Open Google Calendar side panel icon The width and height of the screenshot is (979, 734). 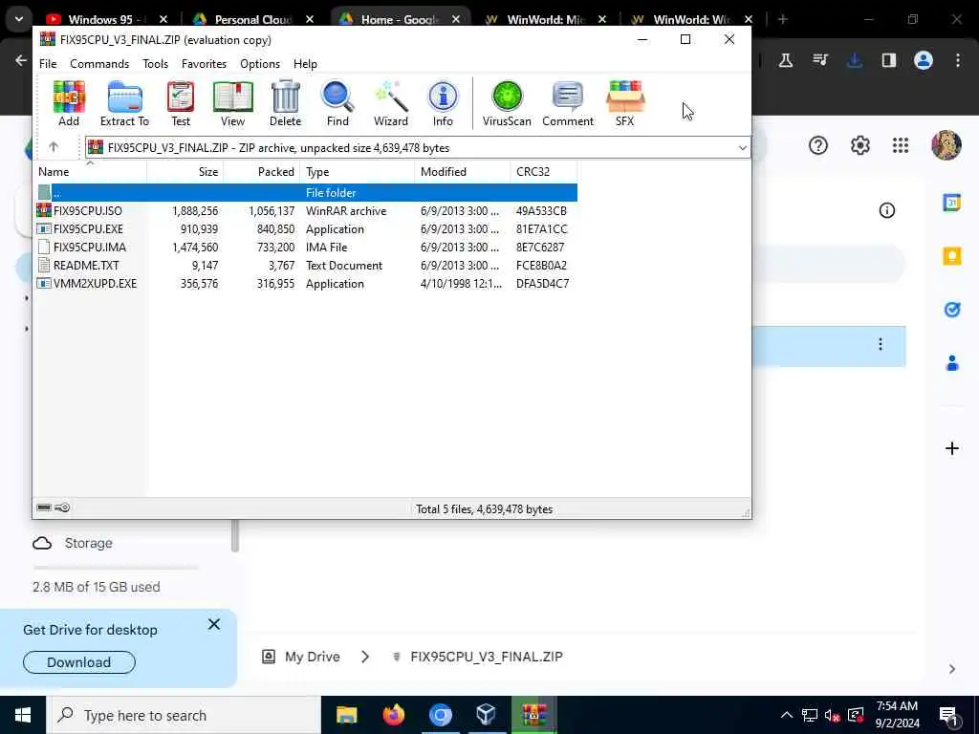(952, 203)
